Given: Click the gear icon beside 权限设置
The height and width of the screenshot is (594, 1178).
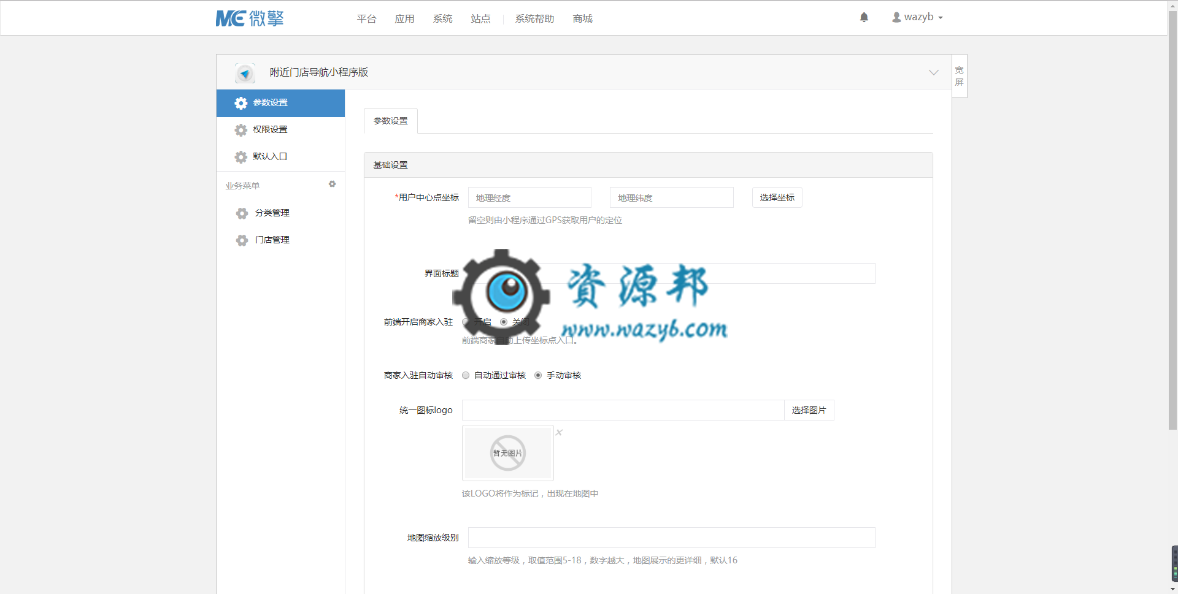Looking at the screenshot, I should click(241, 130).
